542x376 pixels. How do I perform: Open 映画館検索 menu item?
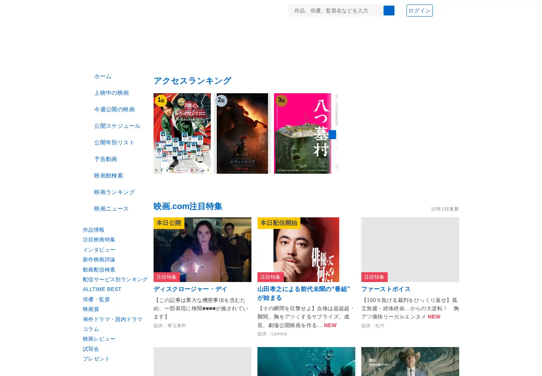pos(109,176)
